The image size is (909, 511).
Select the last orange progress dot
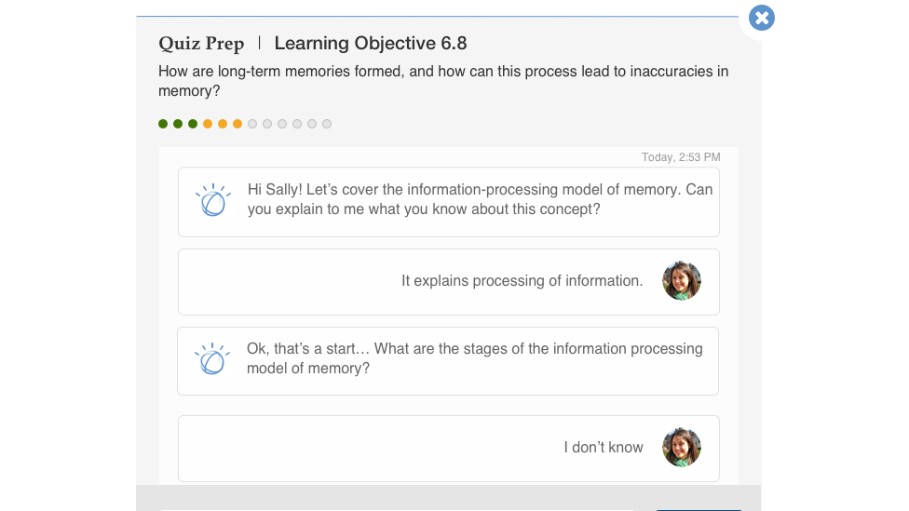(237, 124)
